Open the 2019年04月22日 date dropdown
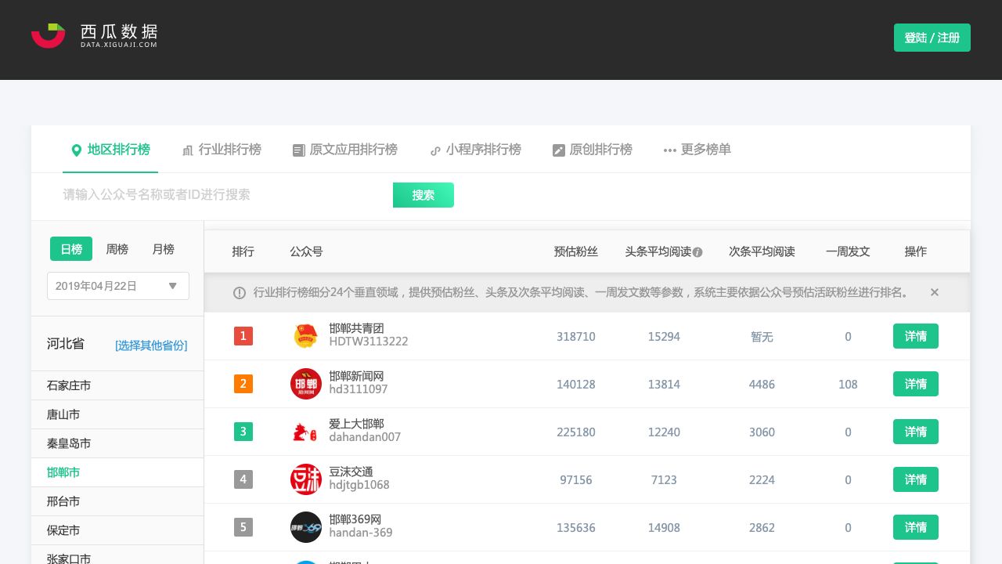The image size is (1002, 564). (x=118, y=286)
